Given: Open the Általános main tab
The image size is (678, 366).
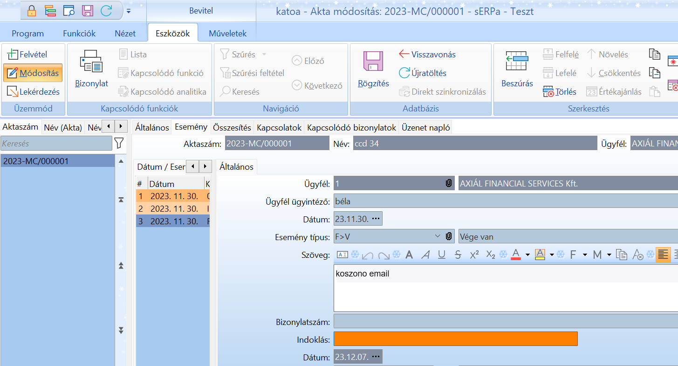Looking at the screenshot, I should tap(151, 127).
